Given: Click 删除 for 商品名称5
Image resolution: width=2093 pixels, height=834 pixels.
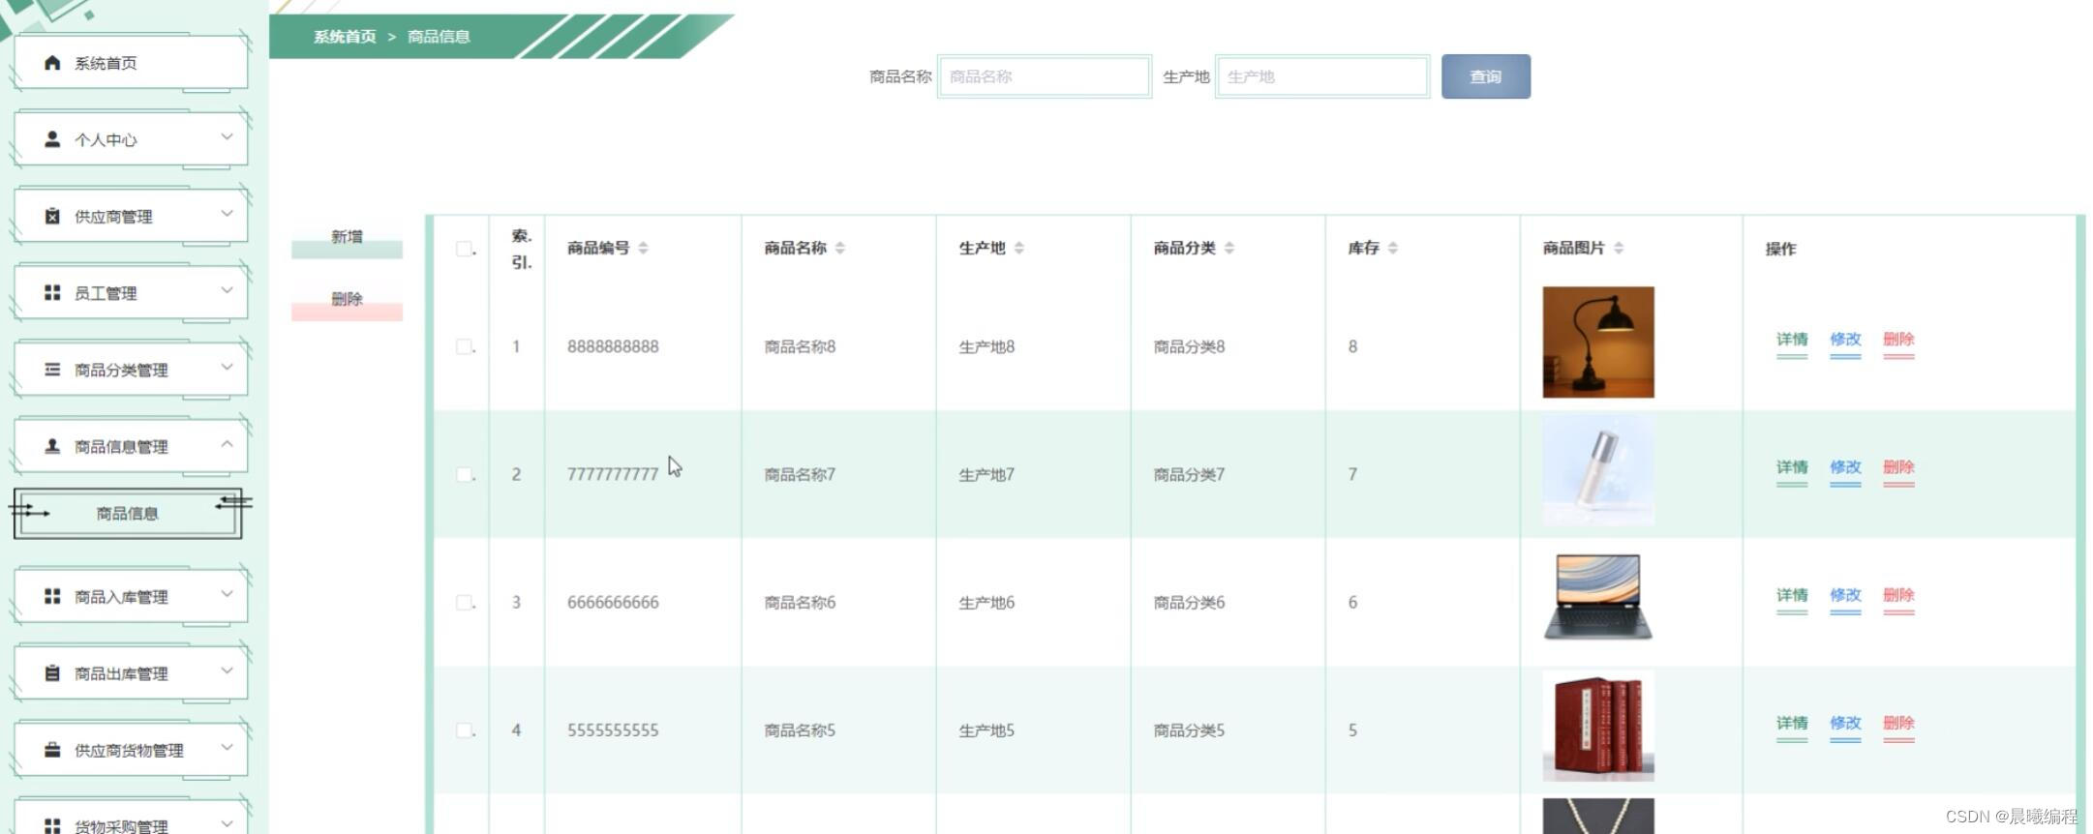Looking at the screenshot, I should pos(1898,723).
